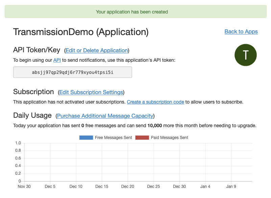Click the Free Messages Sent legend label
The height and width of the screenshot is (198, 271).
coord(113,138)
